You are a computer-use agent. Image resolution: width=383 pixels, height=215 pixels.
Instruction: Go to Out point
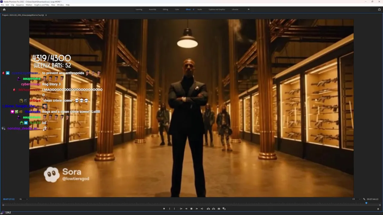coord(202,209)
